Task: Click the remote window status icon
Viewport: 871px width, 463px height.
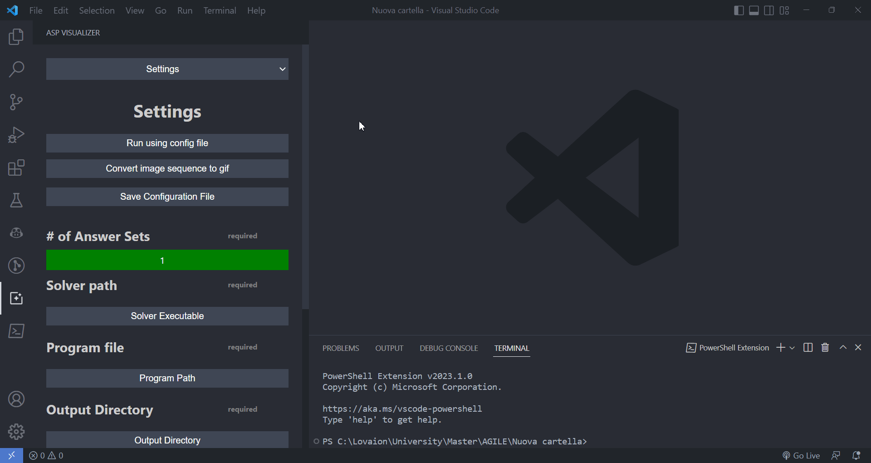Action: tap(11, 455)
